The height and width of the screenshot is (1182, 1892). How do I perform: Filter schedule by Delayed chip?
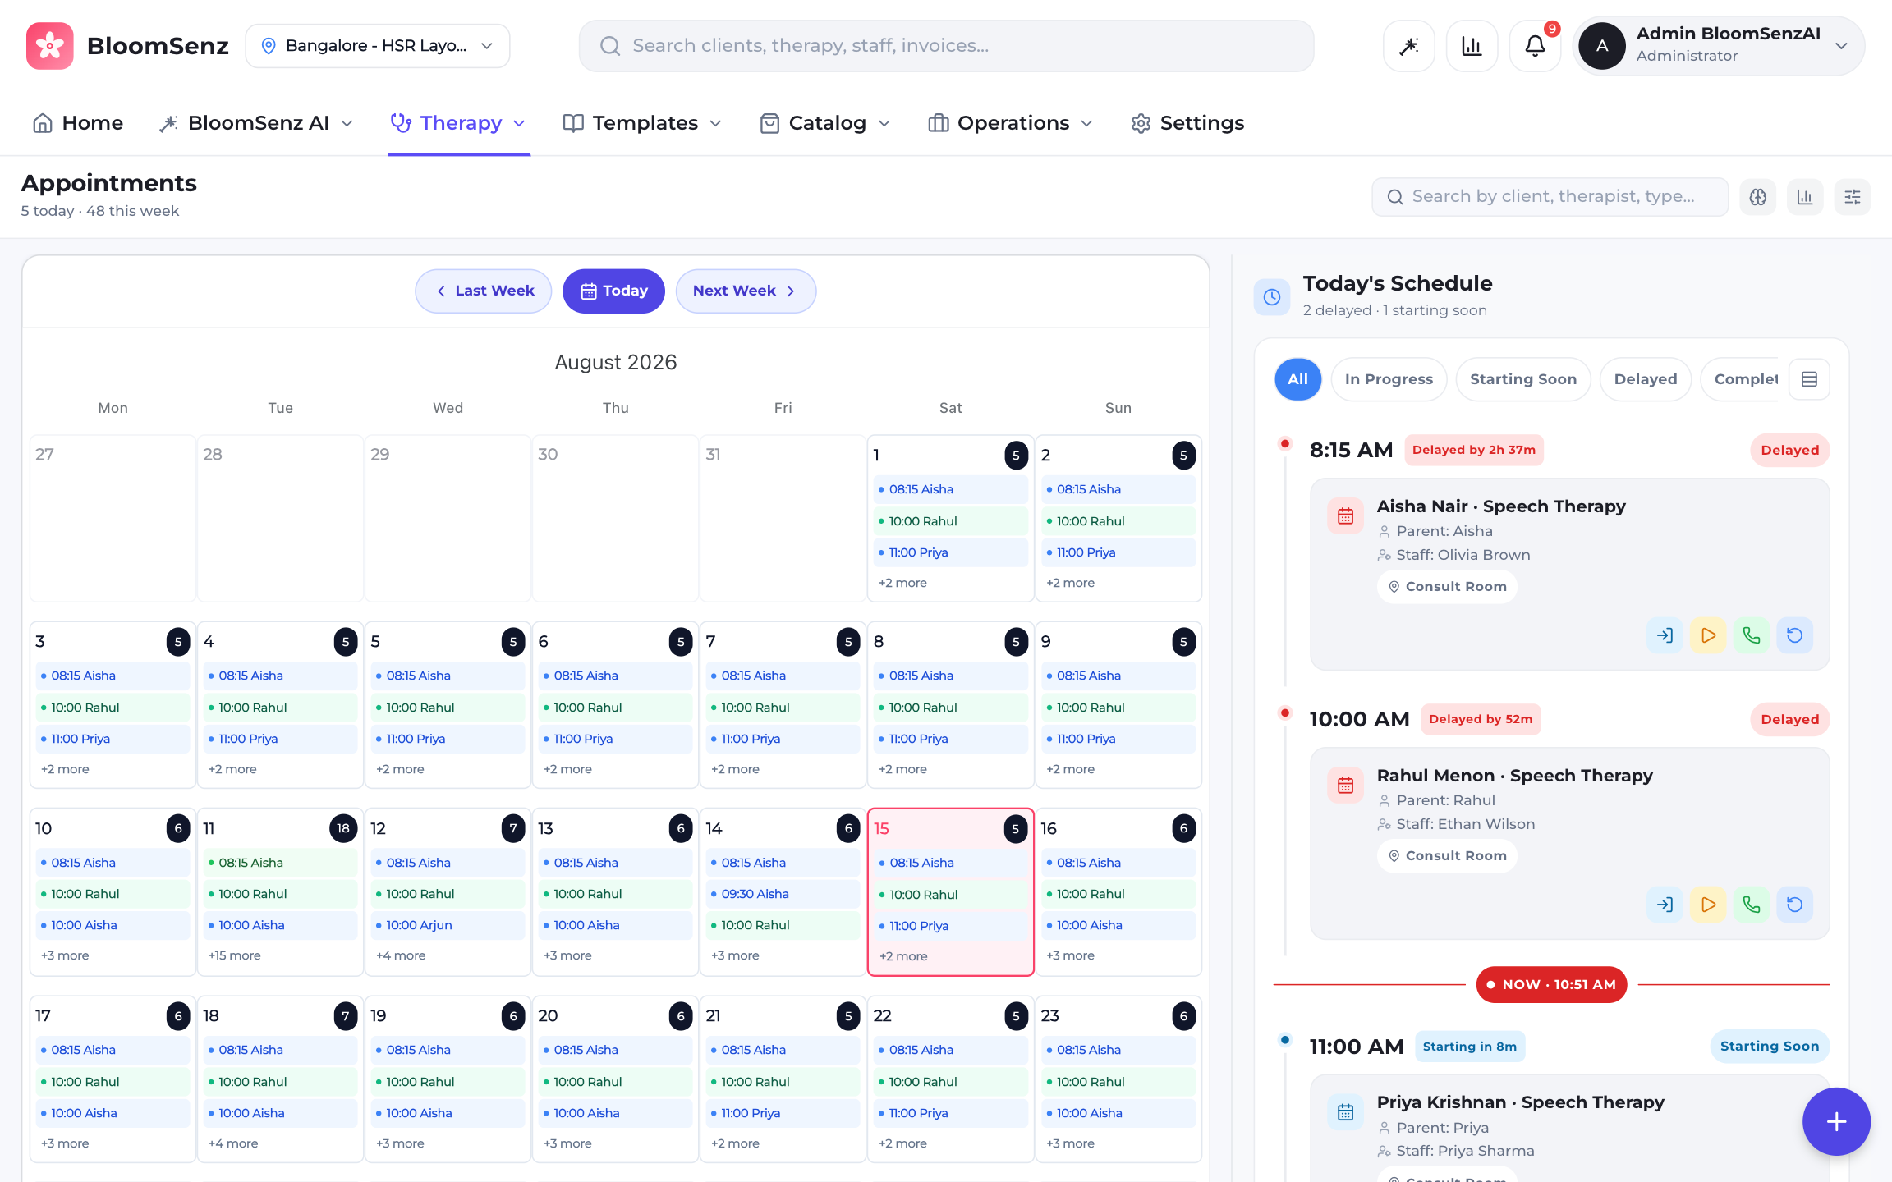point(1646,379)
